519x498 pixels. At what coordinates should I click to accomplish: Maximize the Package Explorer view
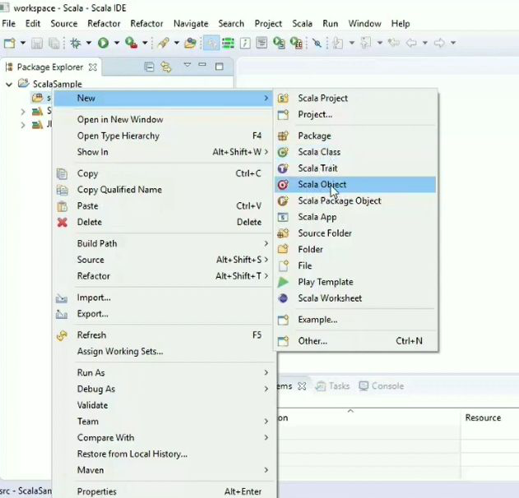(x=219, y=67)
